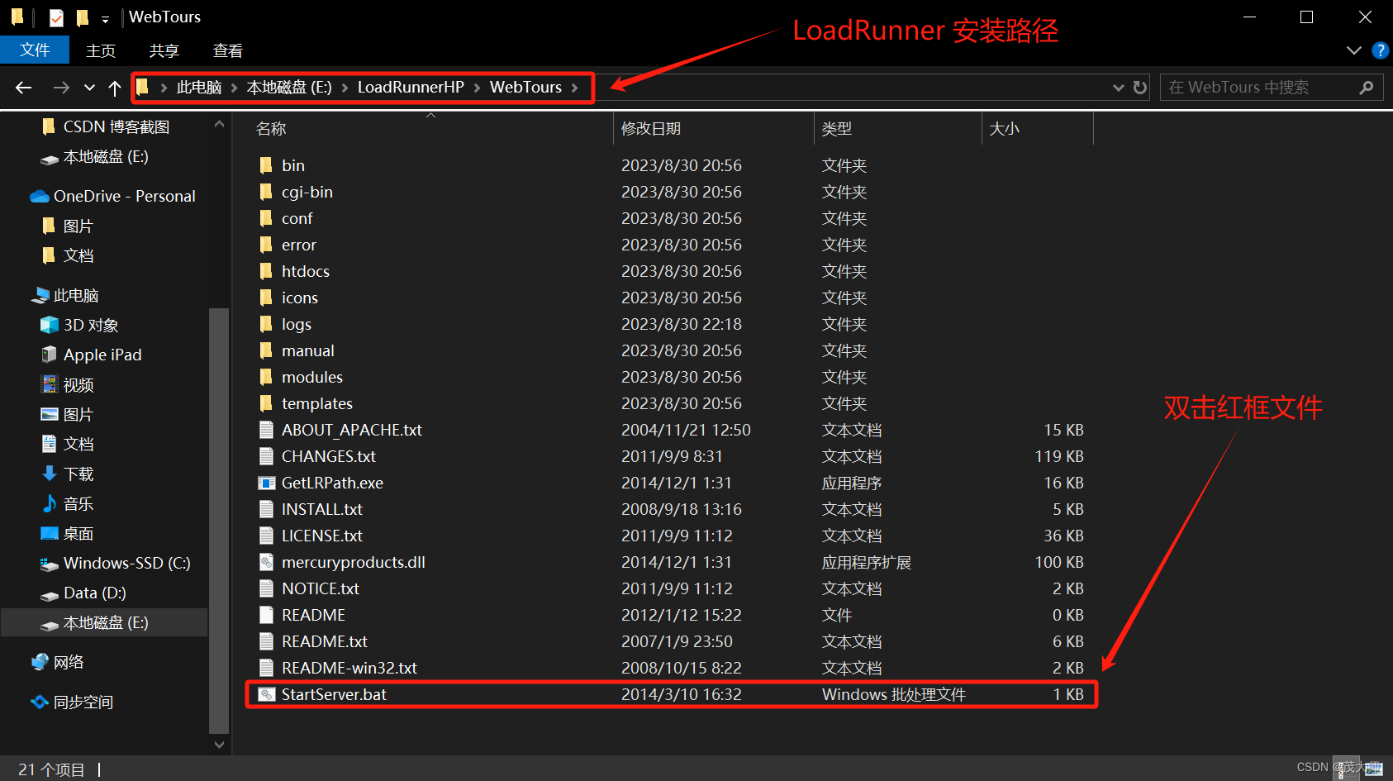Select 同步空间 in the sidebar
1393x781 pixels.
82,702
